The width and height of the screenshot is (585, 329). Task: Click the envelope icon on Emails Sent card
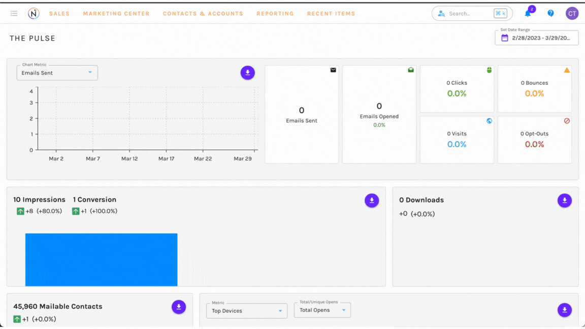coord(333,70)
